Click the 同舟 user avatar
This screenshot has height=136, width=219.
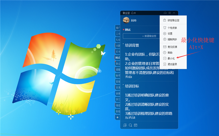(126, 20)
